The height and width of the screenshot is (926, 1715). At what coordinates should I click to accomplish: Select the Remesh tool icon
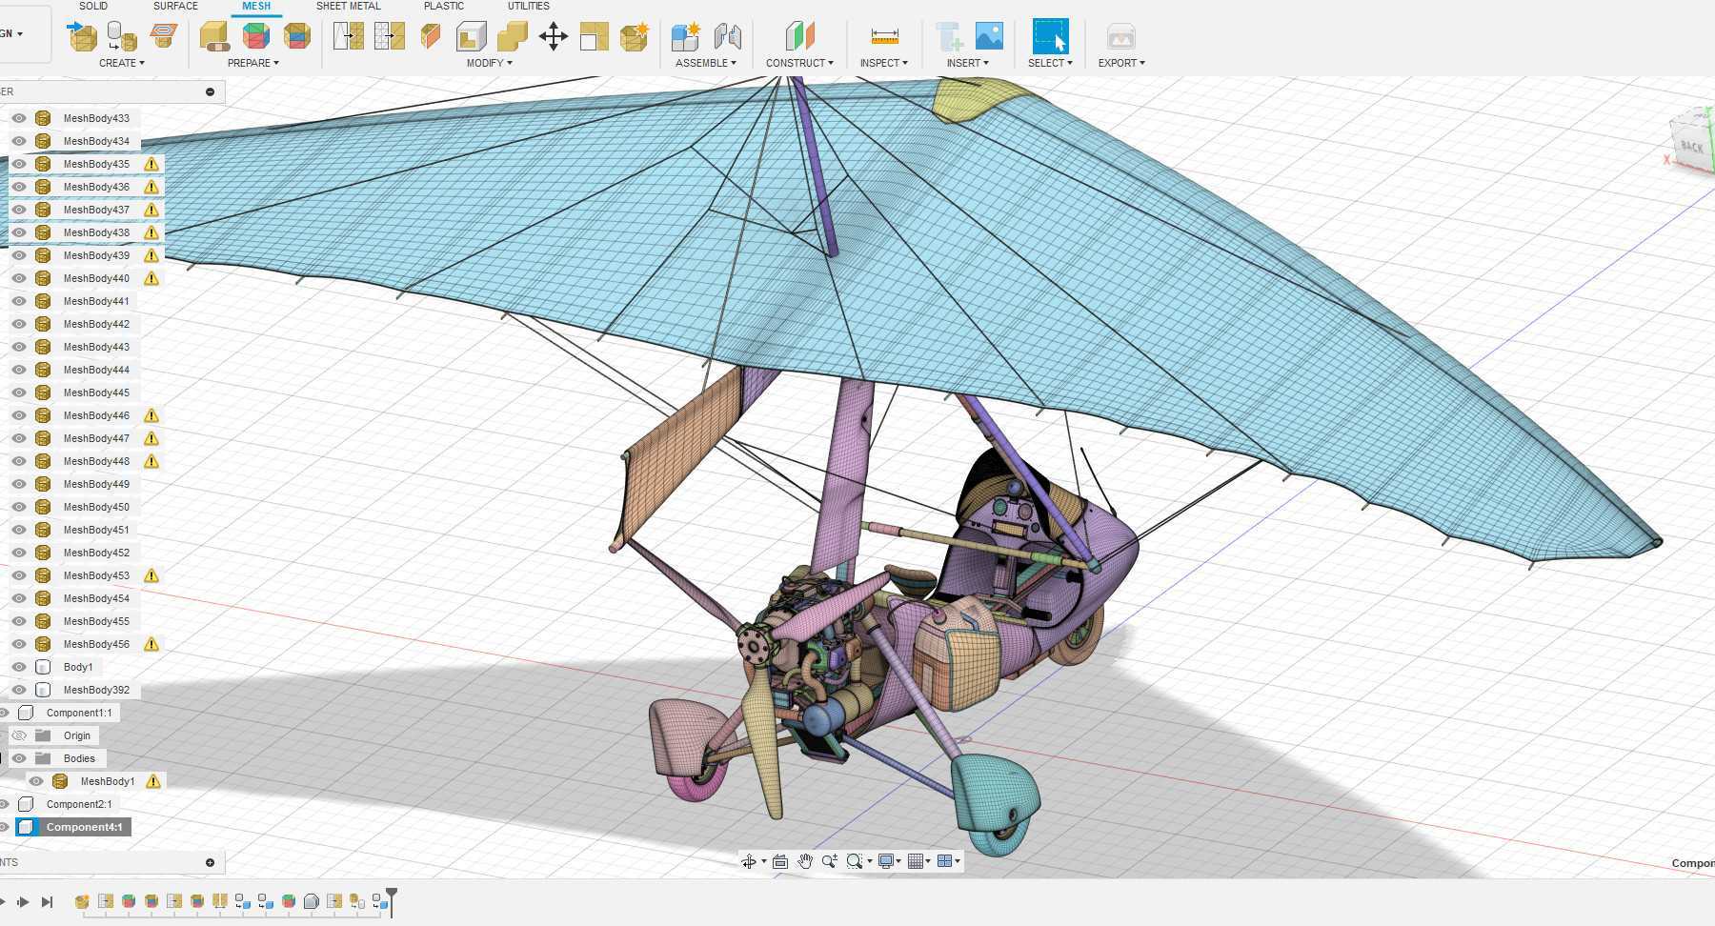pyautogui.click(x=348, y=36)
